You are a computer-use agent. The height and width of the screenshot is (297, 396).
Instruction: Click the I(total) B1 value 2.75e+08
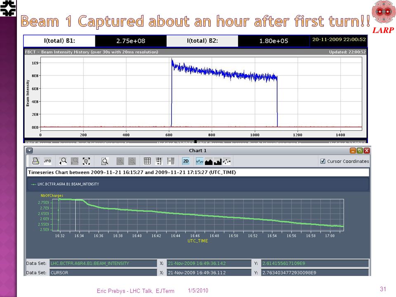tap(131, 41)
